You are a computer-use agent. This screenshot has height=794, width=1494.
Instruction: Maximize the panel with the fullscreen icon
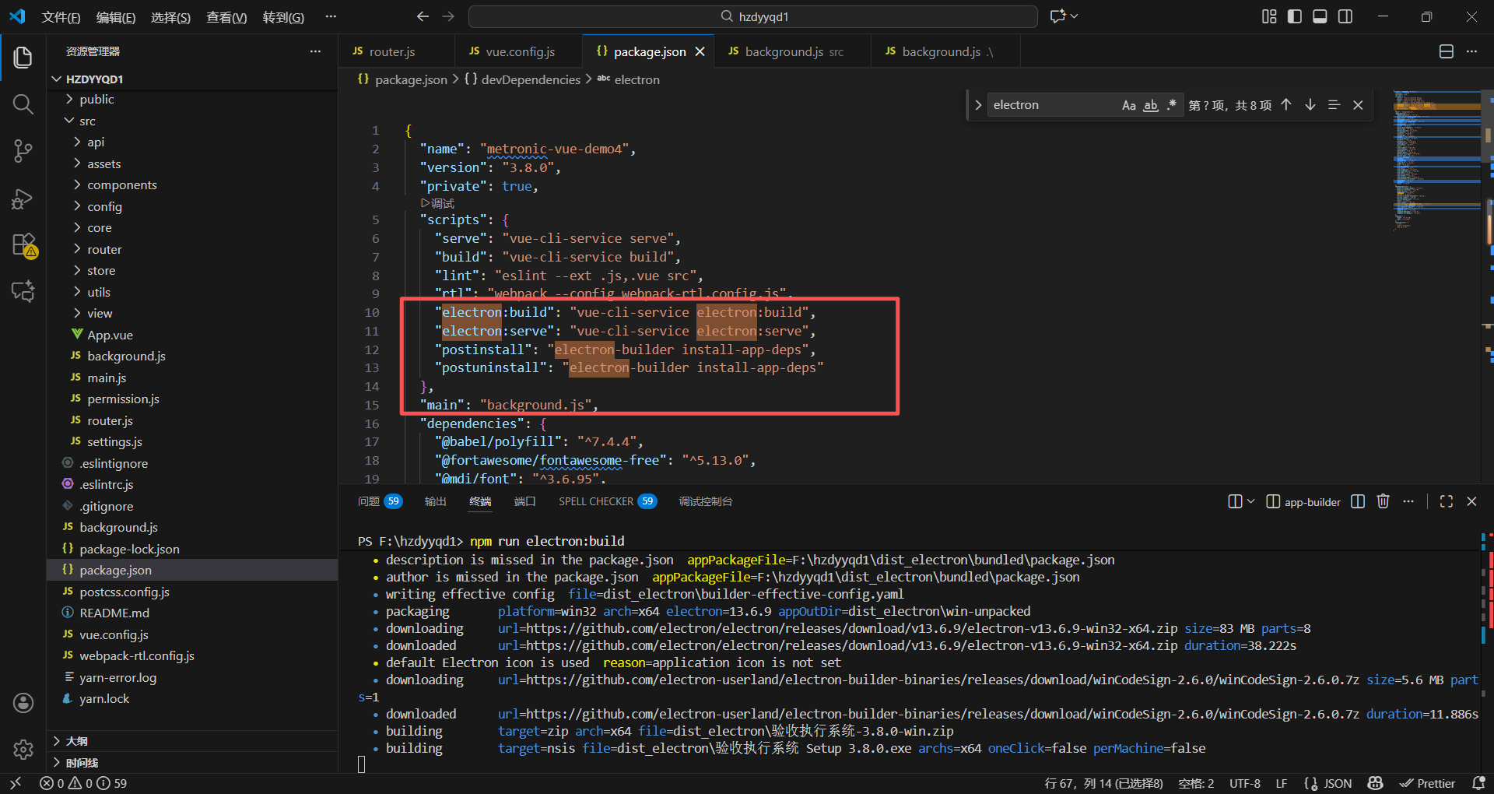(x=1446, y=501)
